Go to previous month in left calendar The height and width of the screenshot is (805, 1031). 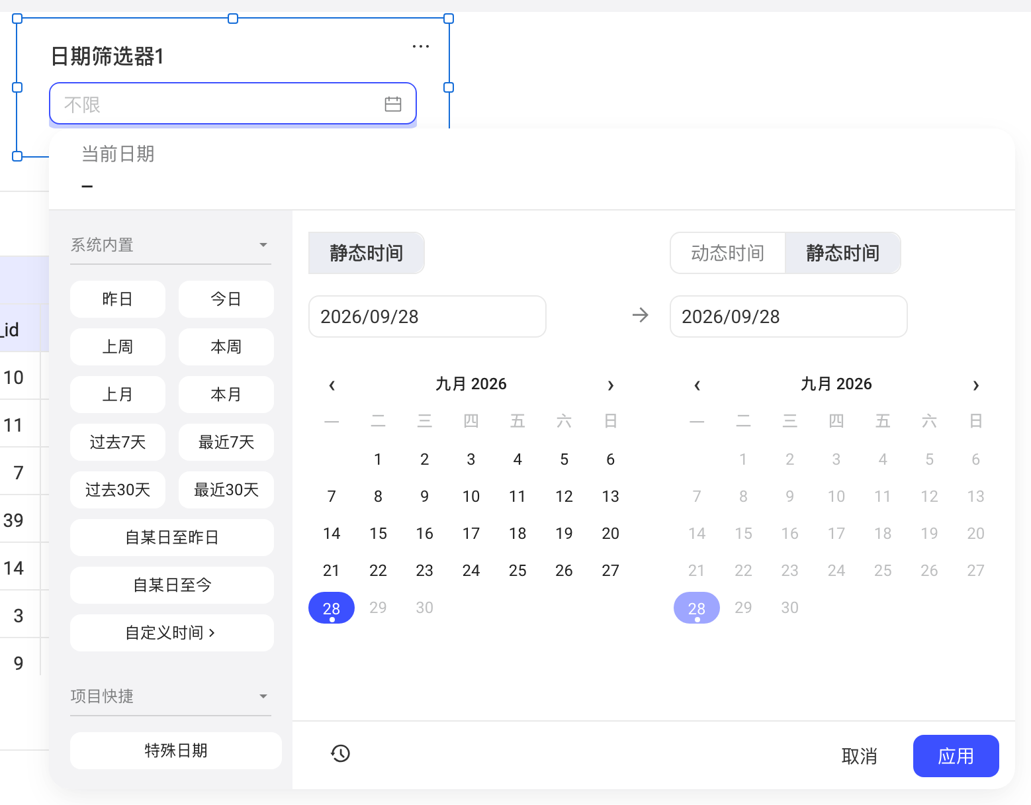tap(332, 385)
